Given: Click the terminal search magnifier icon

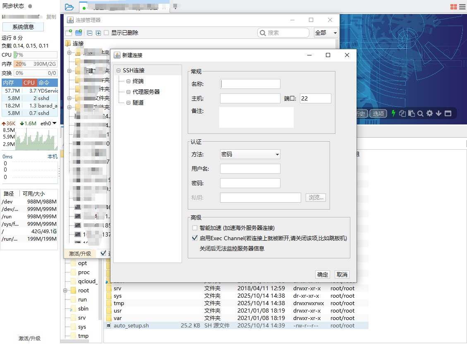Looking at the screenshot, I should tap(420, 113).
